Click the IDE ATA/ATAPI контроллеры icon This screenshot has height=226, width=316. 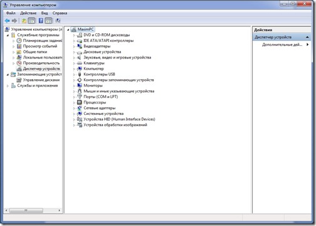pyautogui.click(x=80, y=41)
